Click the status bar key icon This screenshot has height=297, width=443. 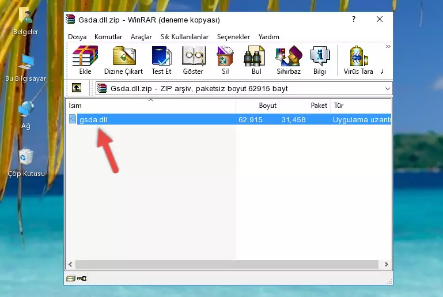tap(82, 279)
